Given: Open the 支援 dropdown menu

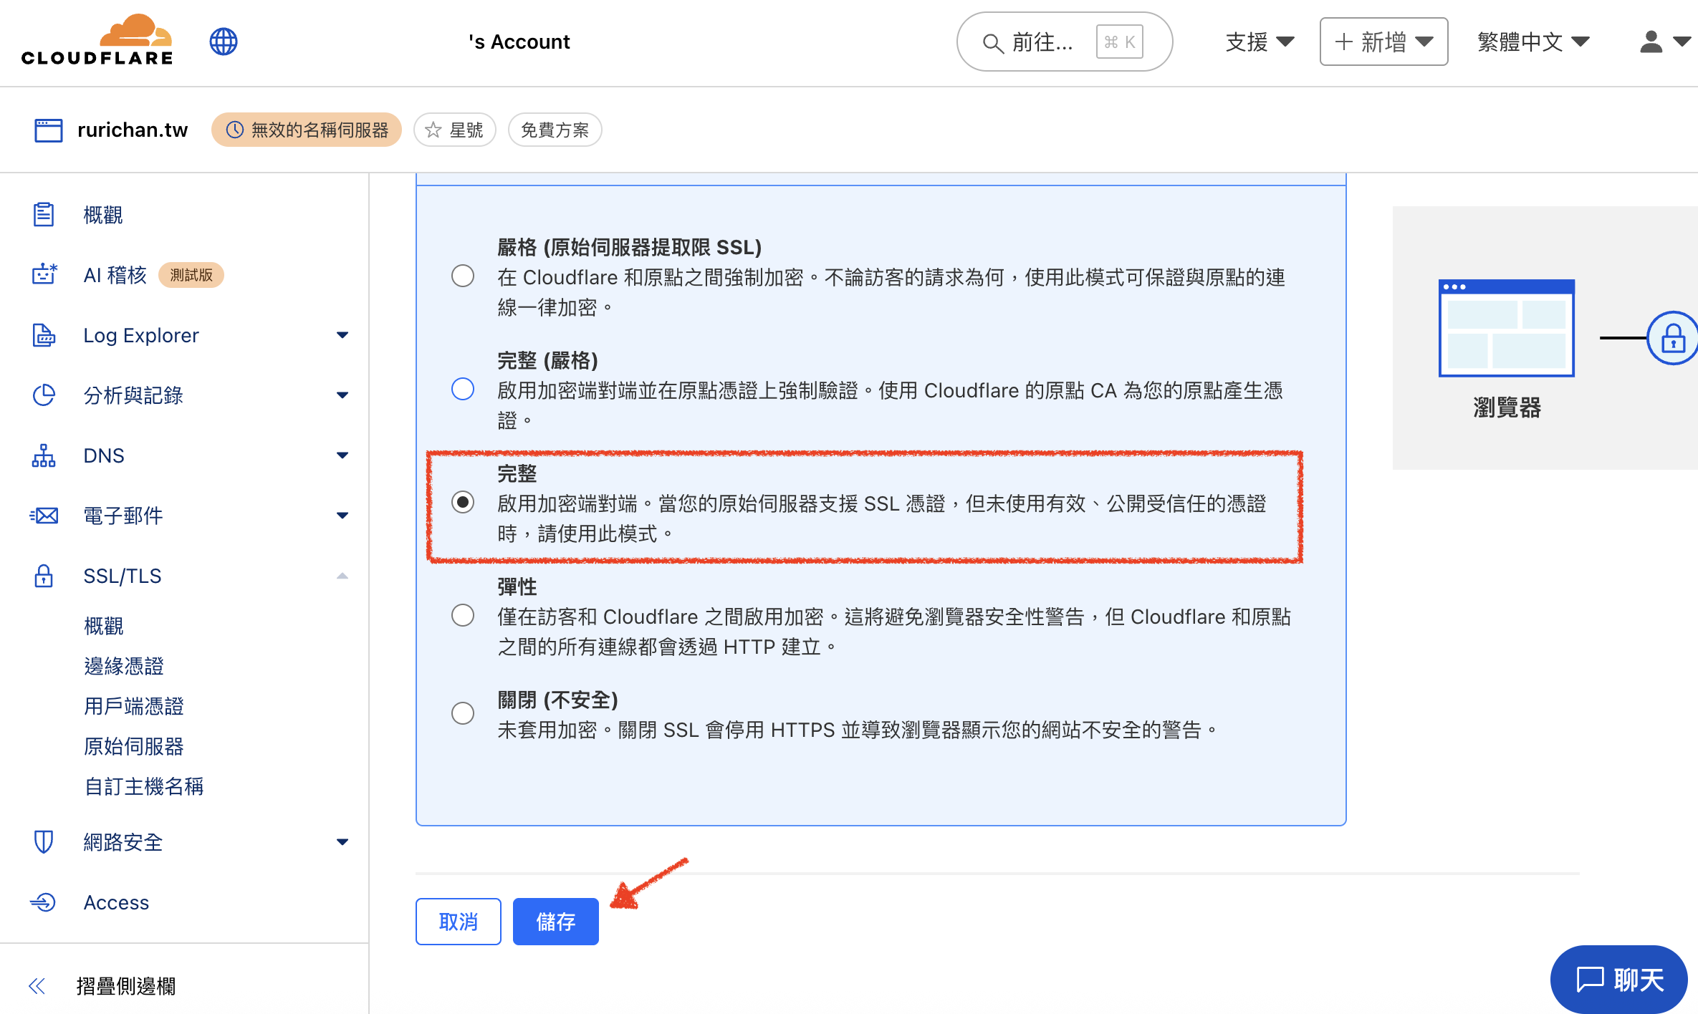Looking at the screenshot, I should tap(1260, 42).
